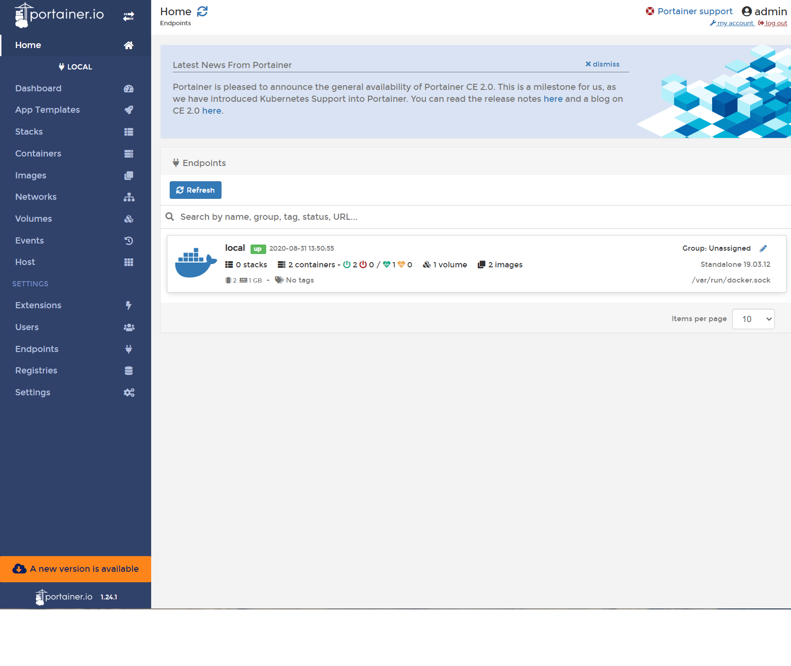Click the portainer.io logo at top left
791x666 pixels.
click(59, 15)
